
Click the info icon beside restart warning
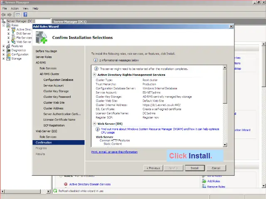click(x=96, y=69)
